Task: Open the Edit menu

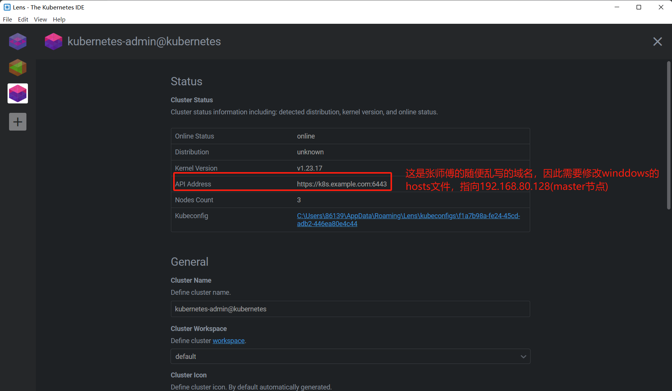Action: click(x=23, y=19)
